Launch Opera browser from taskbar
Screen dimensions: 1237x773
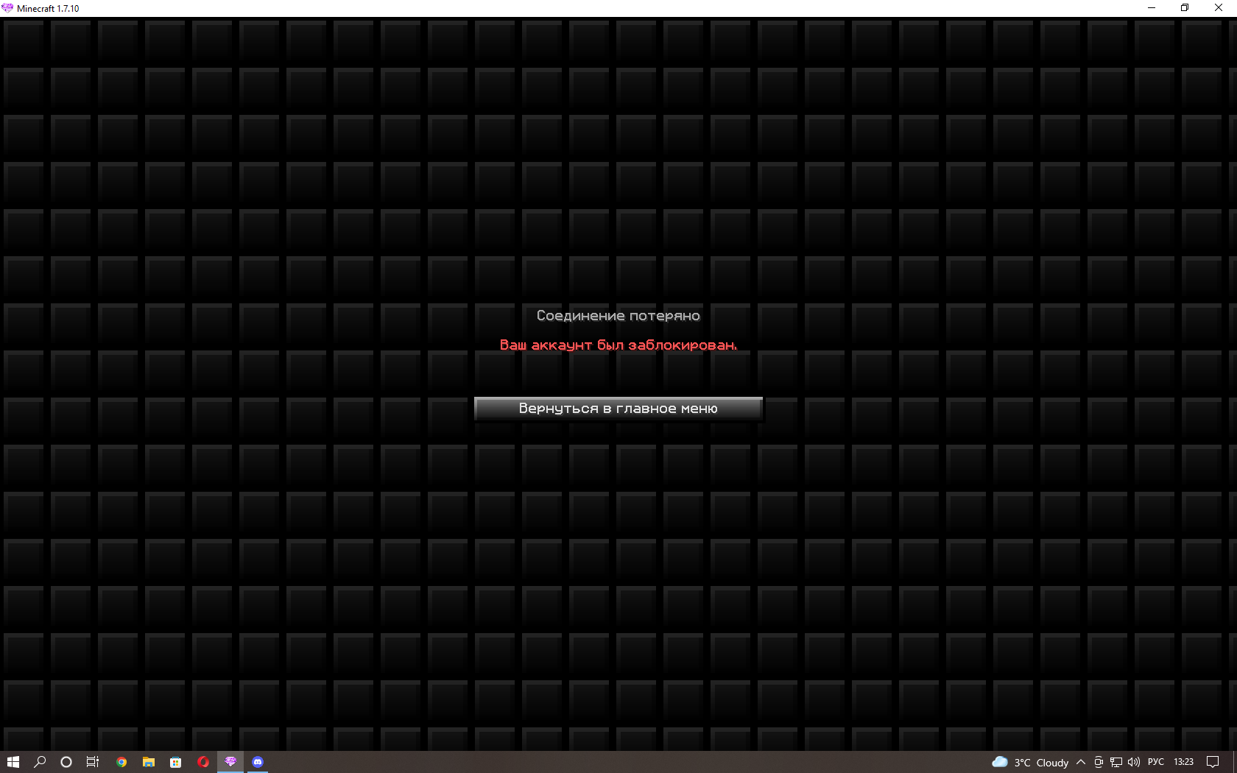(203, 762)
